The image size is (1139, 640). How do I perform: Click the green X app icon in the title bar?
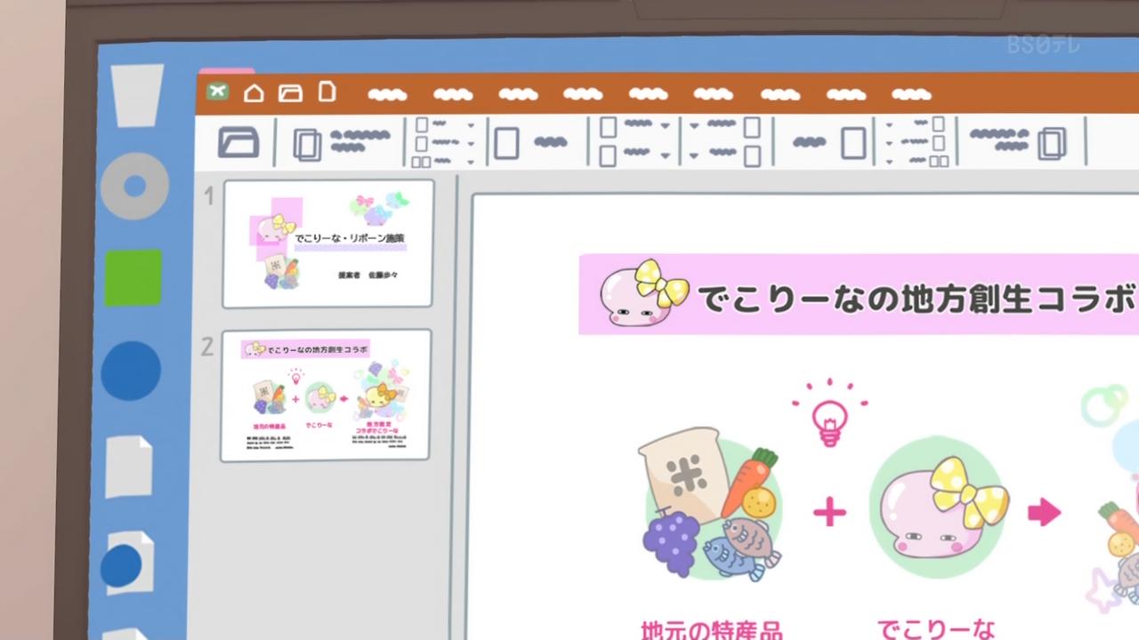pos(217,92)
